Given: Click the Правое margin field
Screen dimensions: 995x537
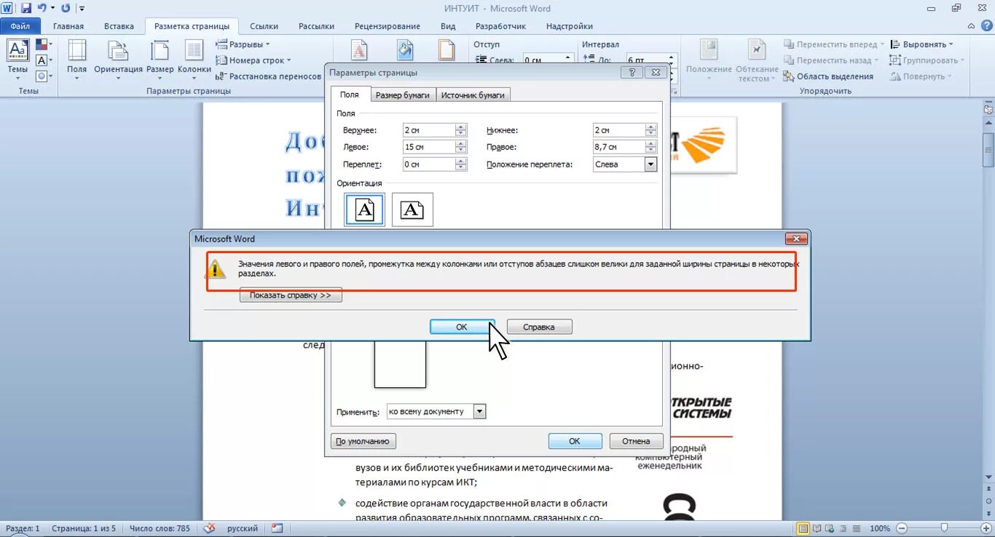Looking at the screenshot, I should coord(619,147).
